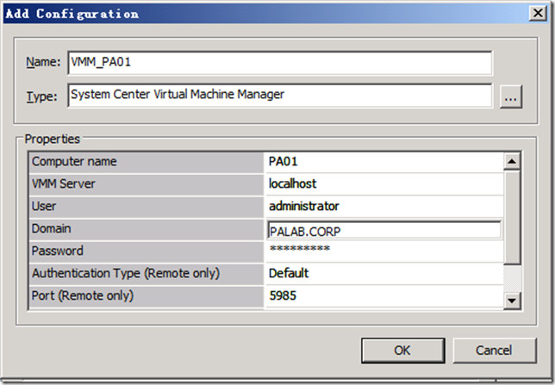Confirm the configuration with OK

(402, 351)
